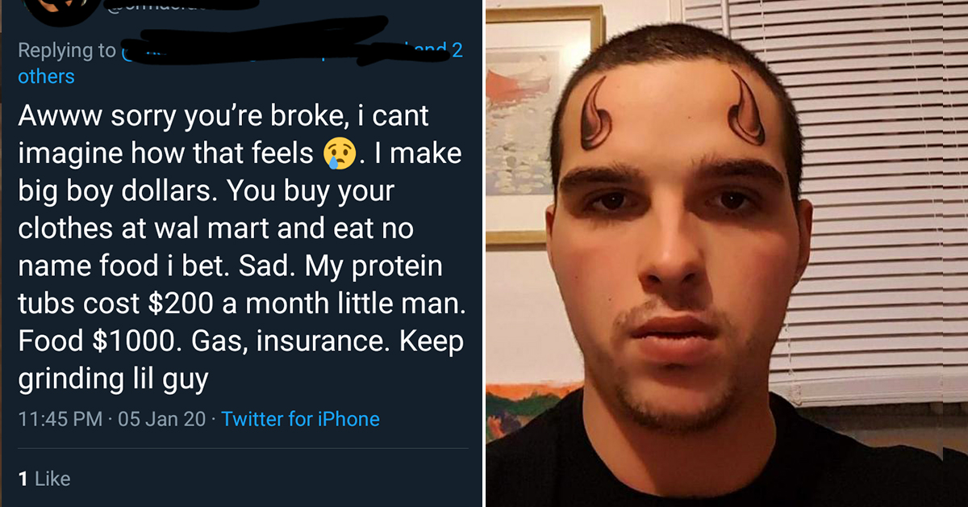968x507 pixels.
Task: Open the "Twitter for iPhone" source link
Action: (300, 419)
